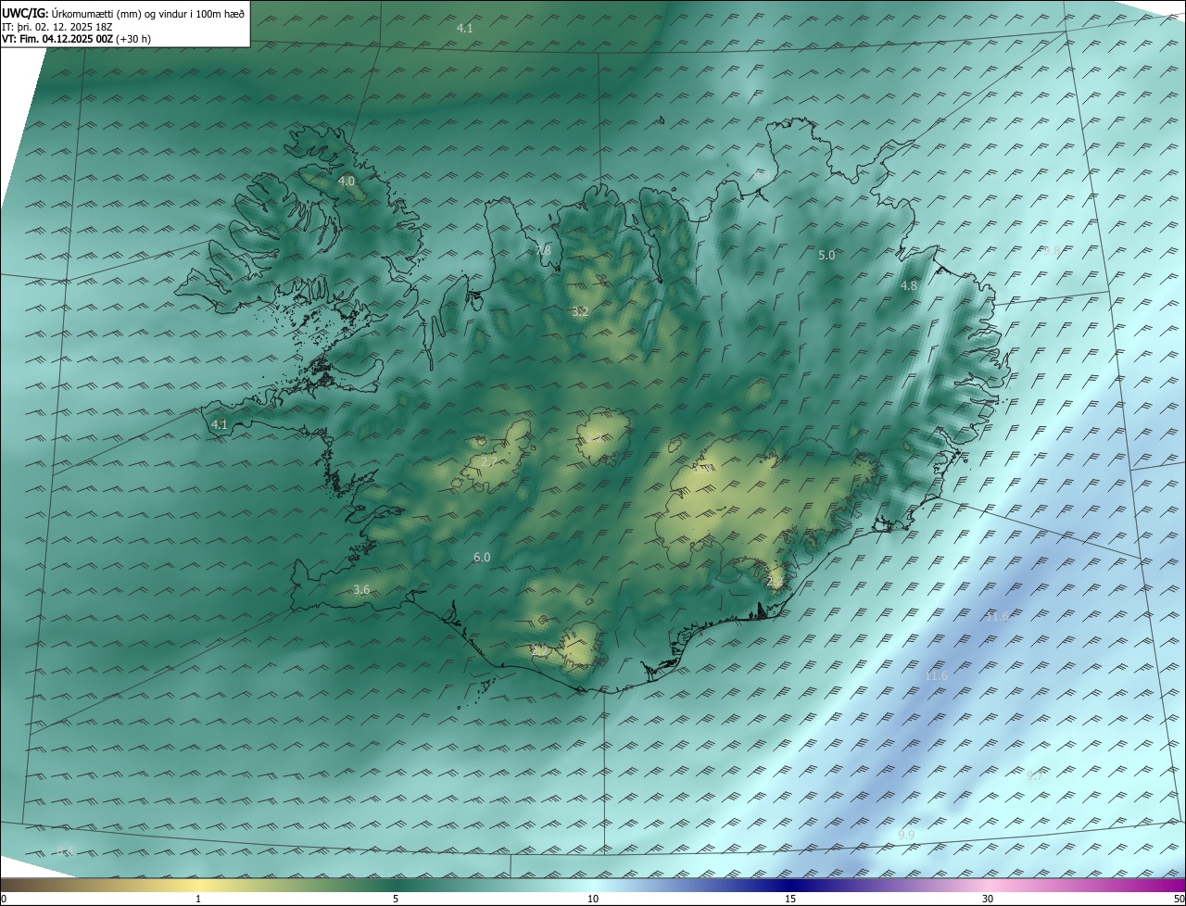Click the 3.6 value on Reykjanes peninsula

click(x=361, y=589)
